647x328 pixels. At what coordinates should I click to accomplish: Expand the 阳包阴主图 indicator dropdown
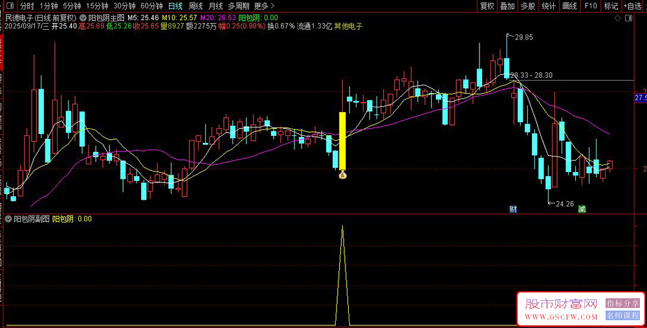pyautogui.click(x=83, y=18)
